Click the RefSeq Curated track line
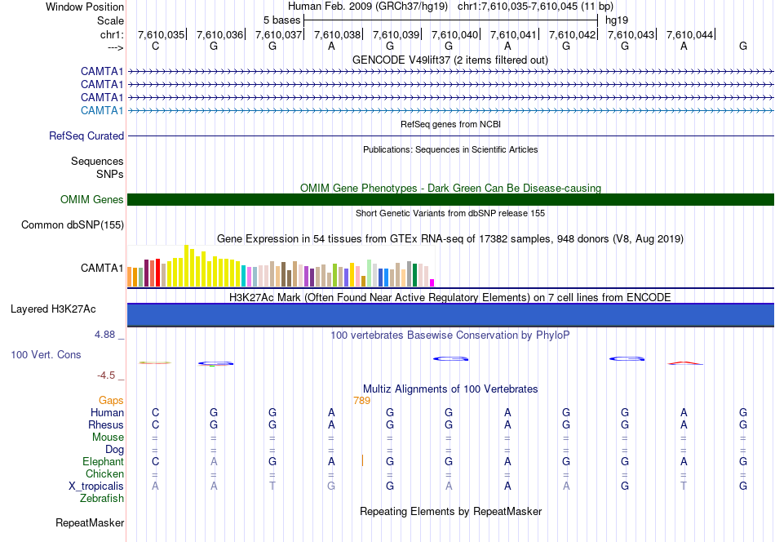 coord(450,135)
